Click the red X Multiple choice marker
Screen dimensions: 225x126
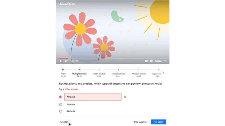pyautogui.click(x=79, y=69)
